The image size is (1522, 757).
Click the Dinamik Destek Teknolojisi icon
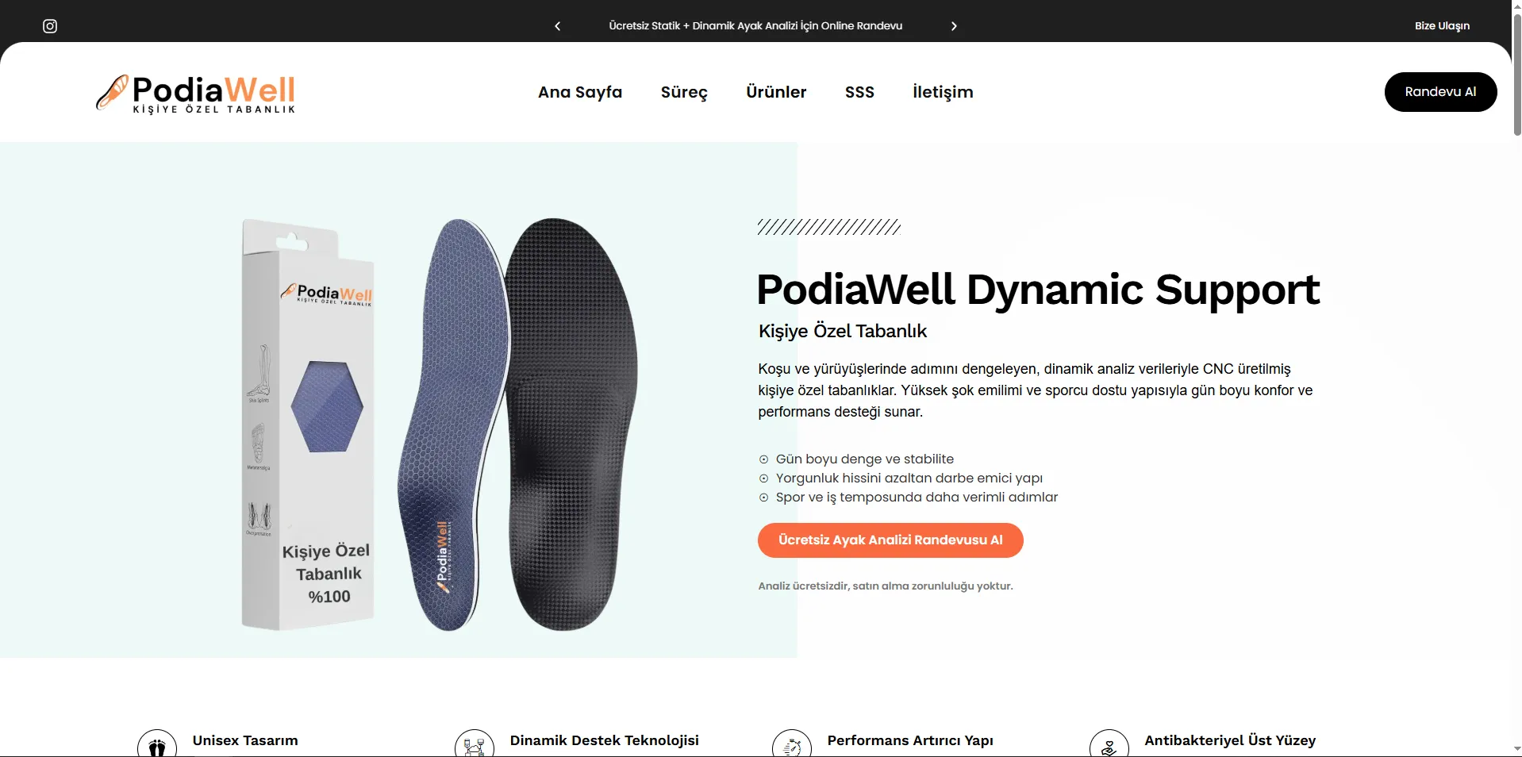(x=475, y=746)
